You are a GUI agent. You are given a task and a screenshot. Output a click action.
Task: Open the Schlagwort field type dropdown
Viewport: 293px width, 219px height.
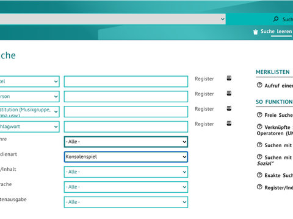pyautogui.click(x=29, y=127)
